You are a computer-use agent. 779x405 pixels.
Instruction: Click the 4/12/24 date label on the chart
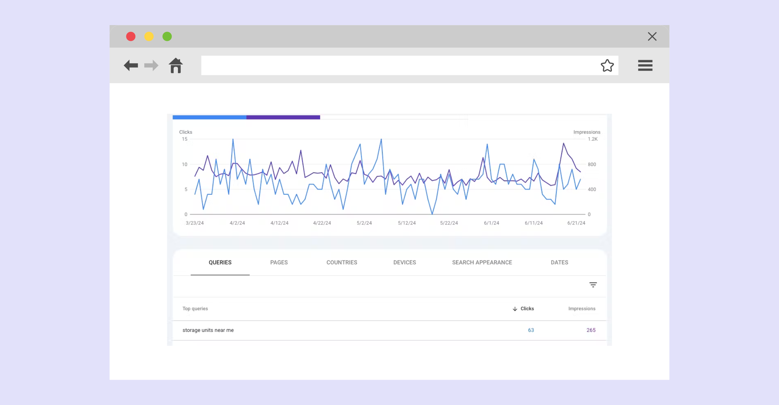(x=280, y=223)
